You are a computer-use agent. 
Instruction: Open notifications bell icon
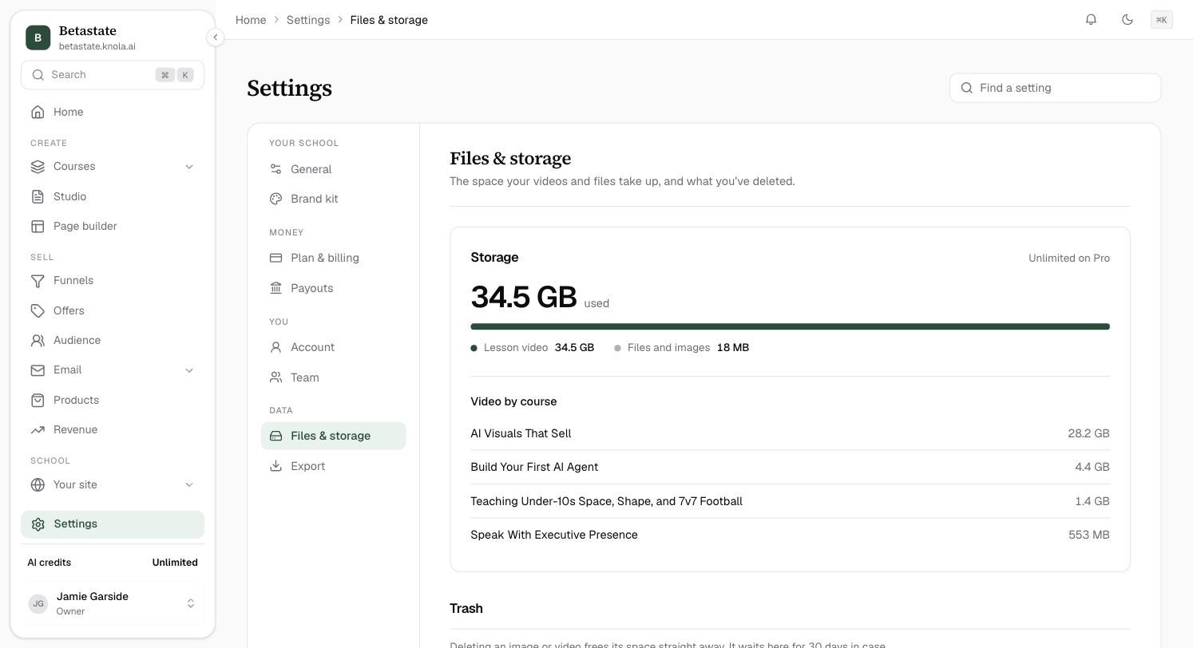click(x=1091, y=19)
